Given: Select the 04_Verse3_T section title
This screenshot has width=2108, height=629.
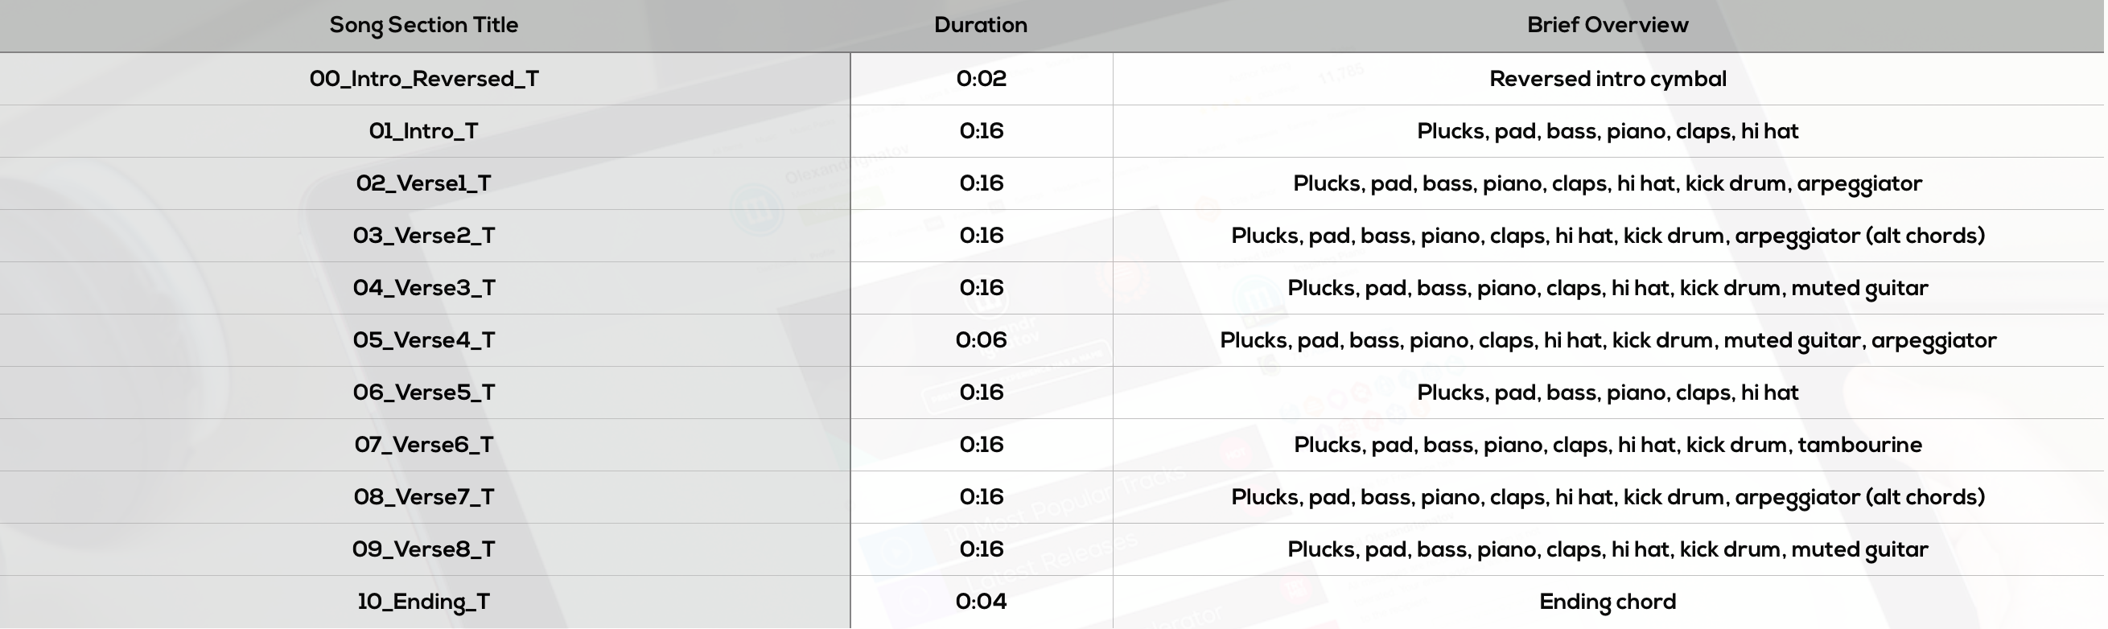Looking at the screenshot, I should coord(424,289).
